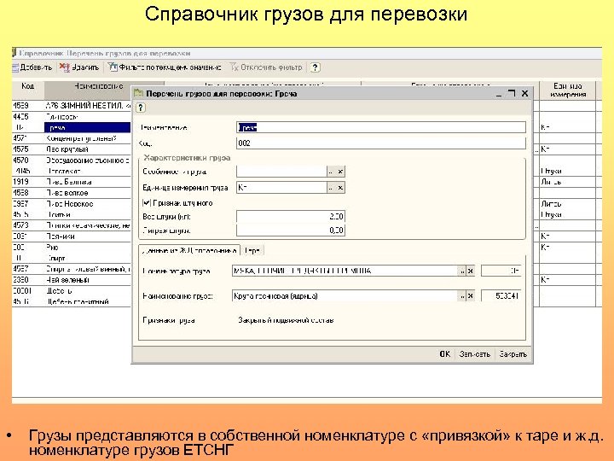Switch to the Данные из ЖД справочника tab
The width and height of the screenshot is (614, 461).
point(189,250)
